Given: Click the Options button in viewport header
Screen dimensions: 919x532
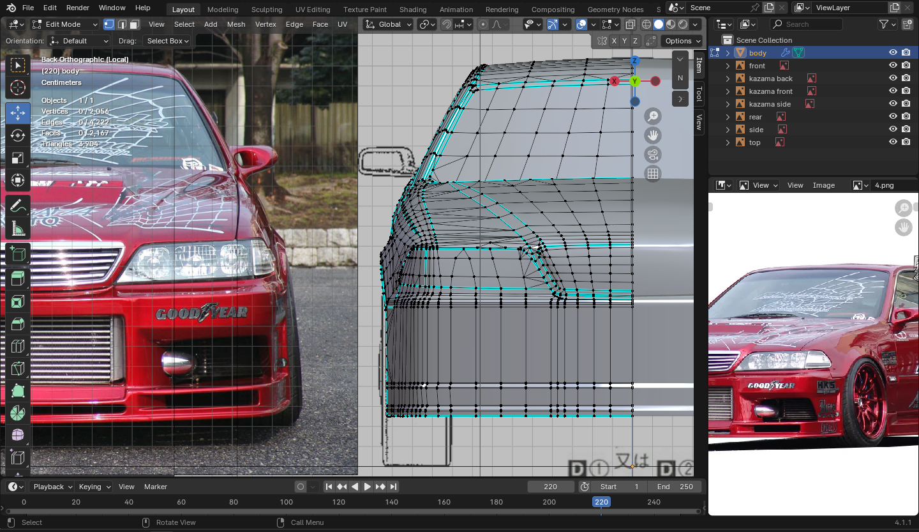Looking at the screenshot, I should click(678, 41).
